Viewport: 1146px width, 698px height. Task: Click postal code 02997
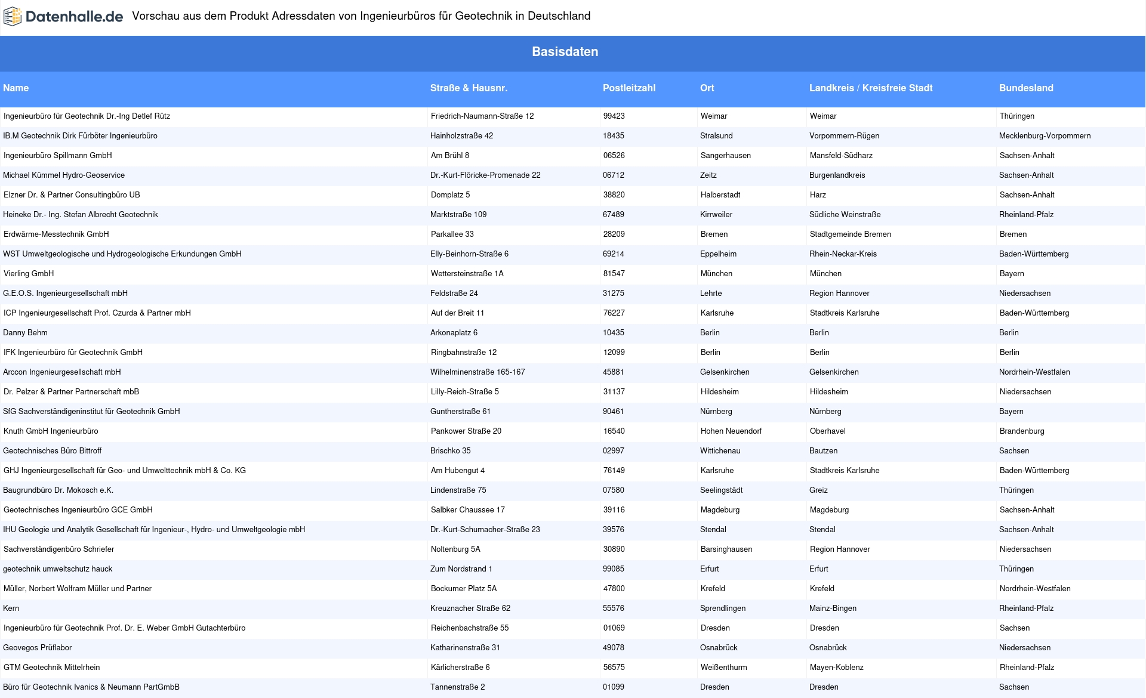point(614,451)
